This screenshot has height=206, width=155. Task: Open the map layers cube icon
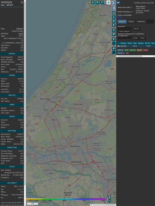(108, 2)
